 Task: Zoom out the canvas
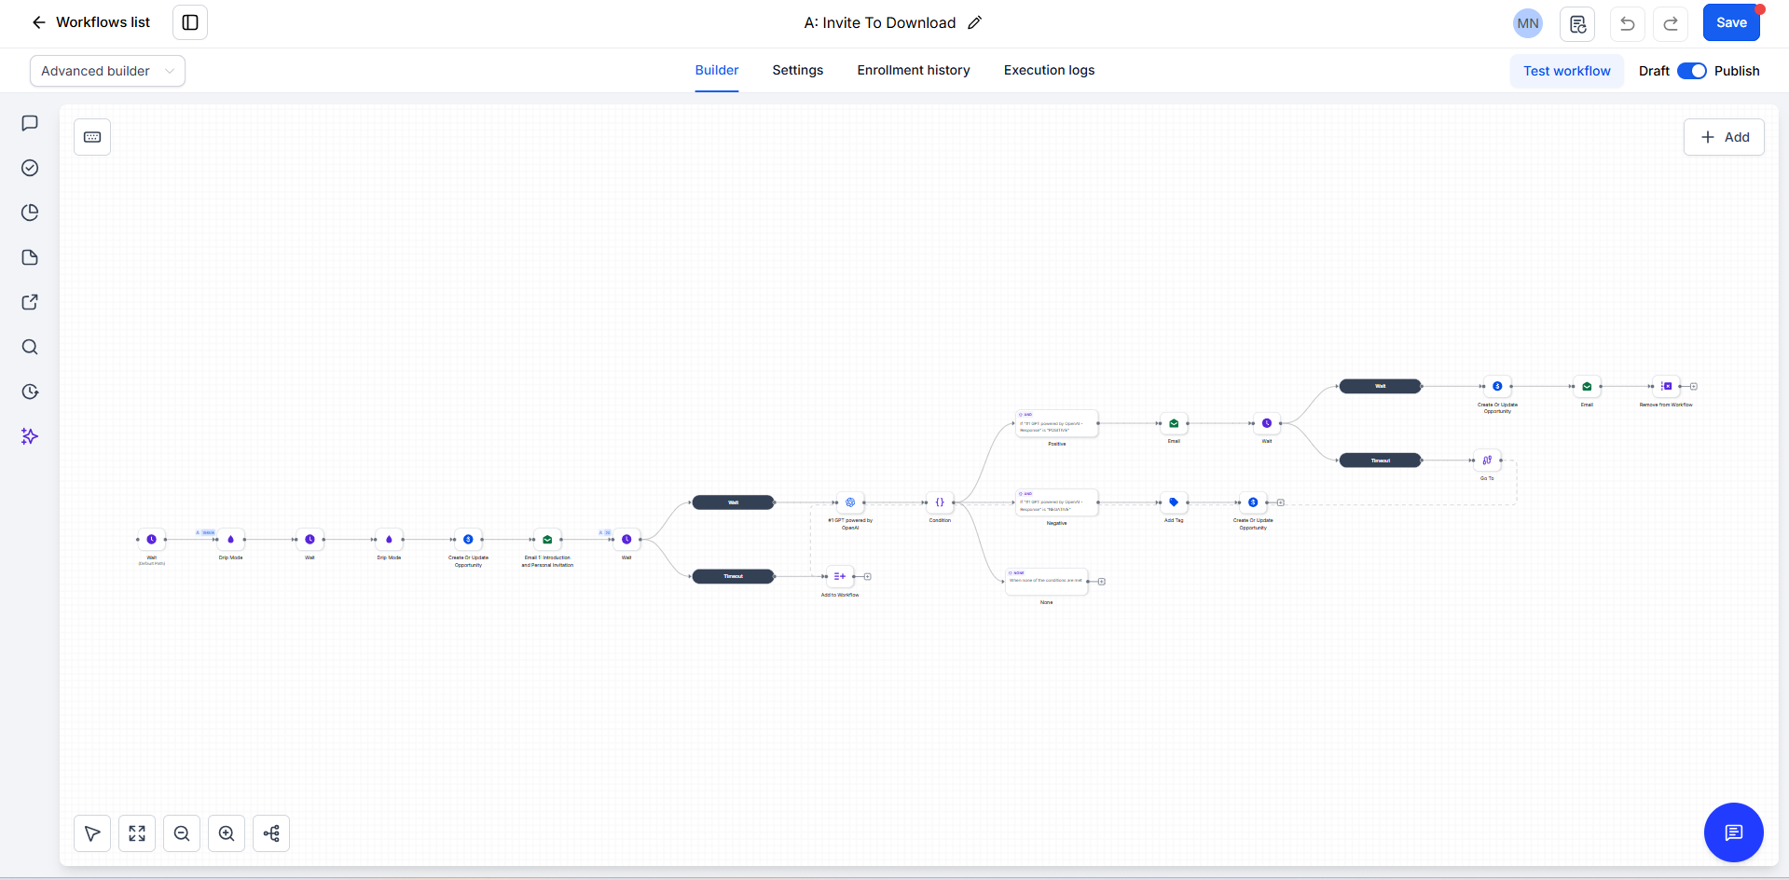182,833
